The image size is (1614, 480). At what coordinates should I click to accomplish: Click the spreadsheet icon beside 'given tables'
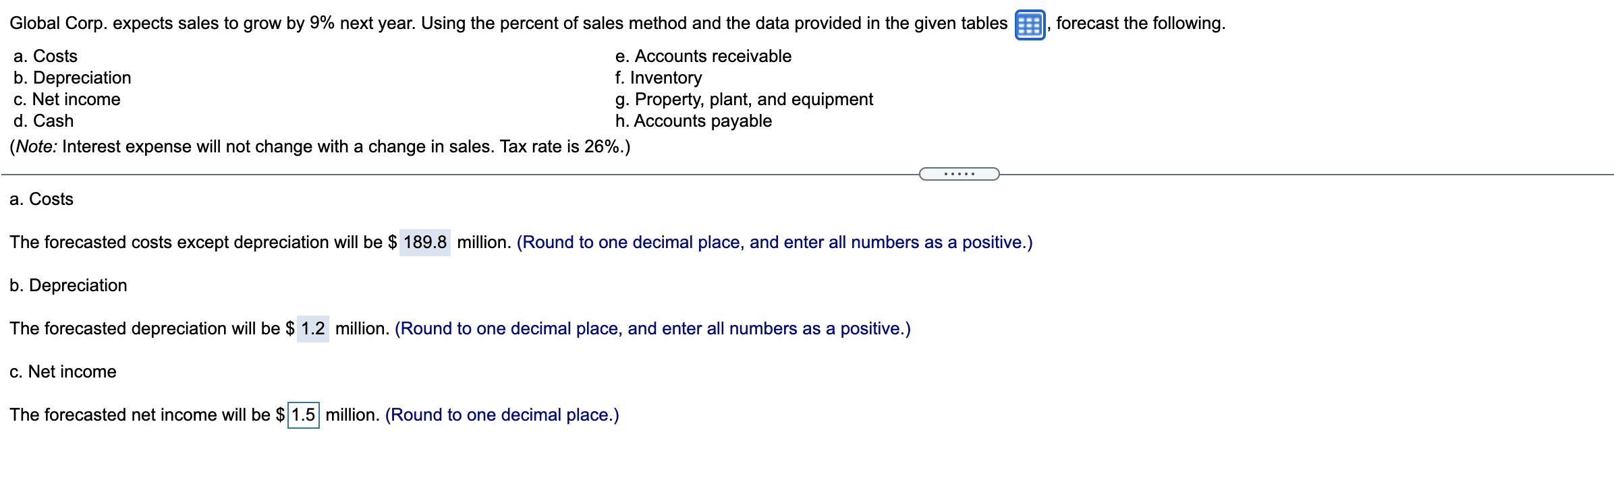(x=1028, y=22)
